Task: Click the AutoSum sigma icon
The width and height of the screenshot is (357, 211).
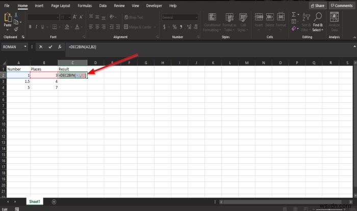Action: [294, 15]
